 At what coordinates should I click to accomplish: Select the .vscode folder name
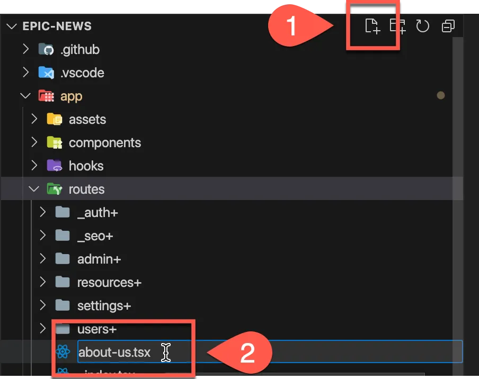click(x=83, y=73)
